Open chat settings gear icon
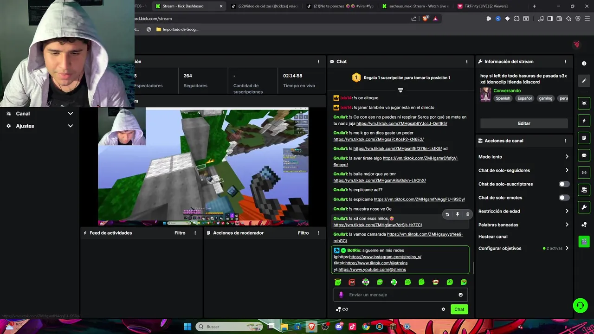 click(443, 309)
